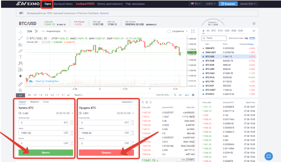The image size is (281, 162).
Task: Open the 30M interval dropdown
Action: [29, 31]
